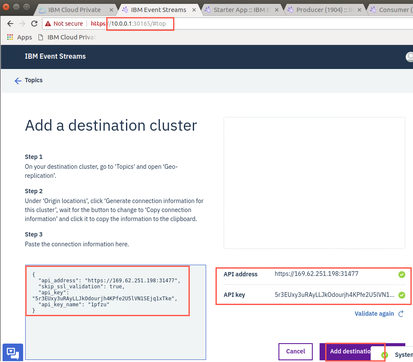Close the Producer (1904) tab
Image resolution: width=413 pixels, height=362 pixels.
[x=359, y=10]
